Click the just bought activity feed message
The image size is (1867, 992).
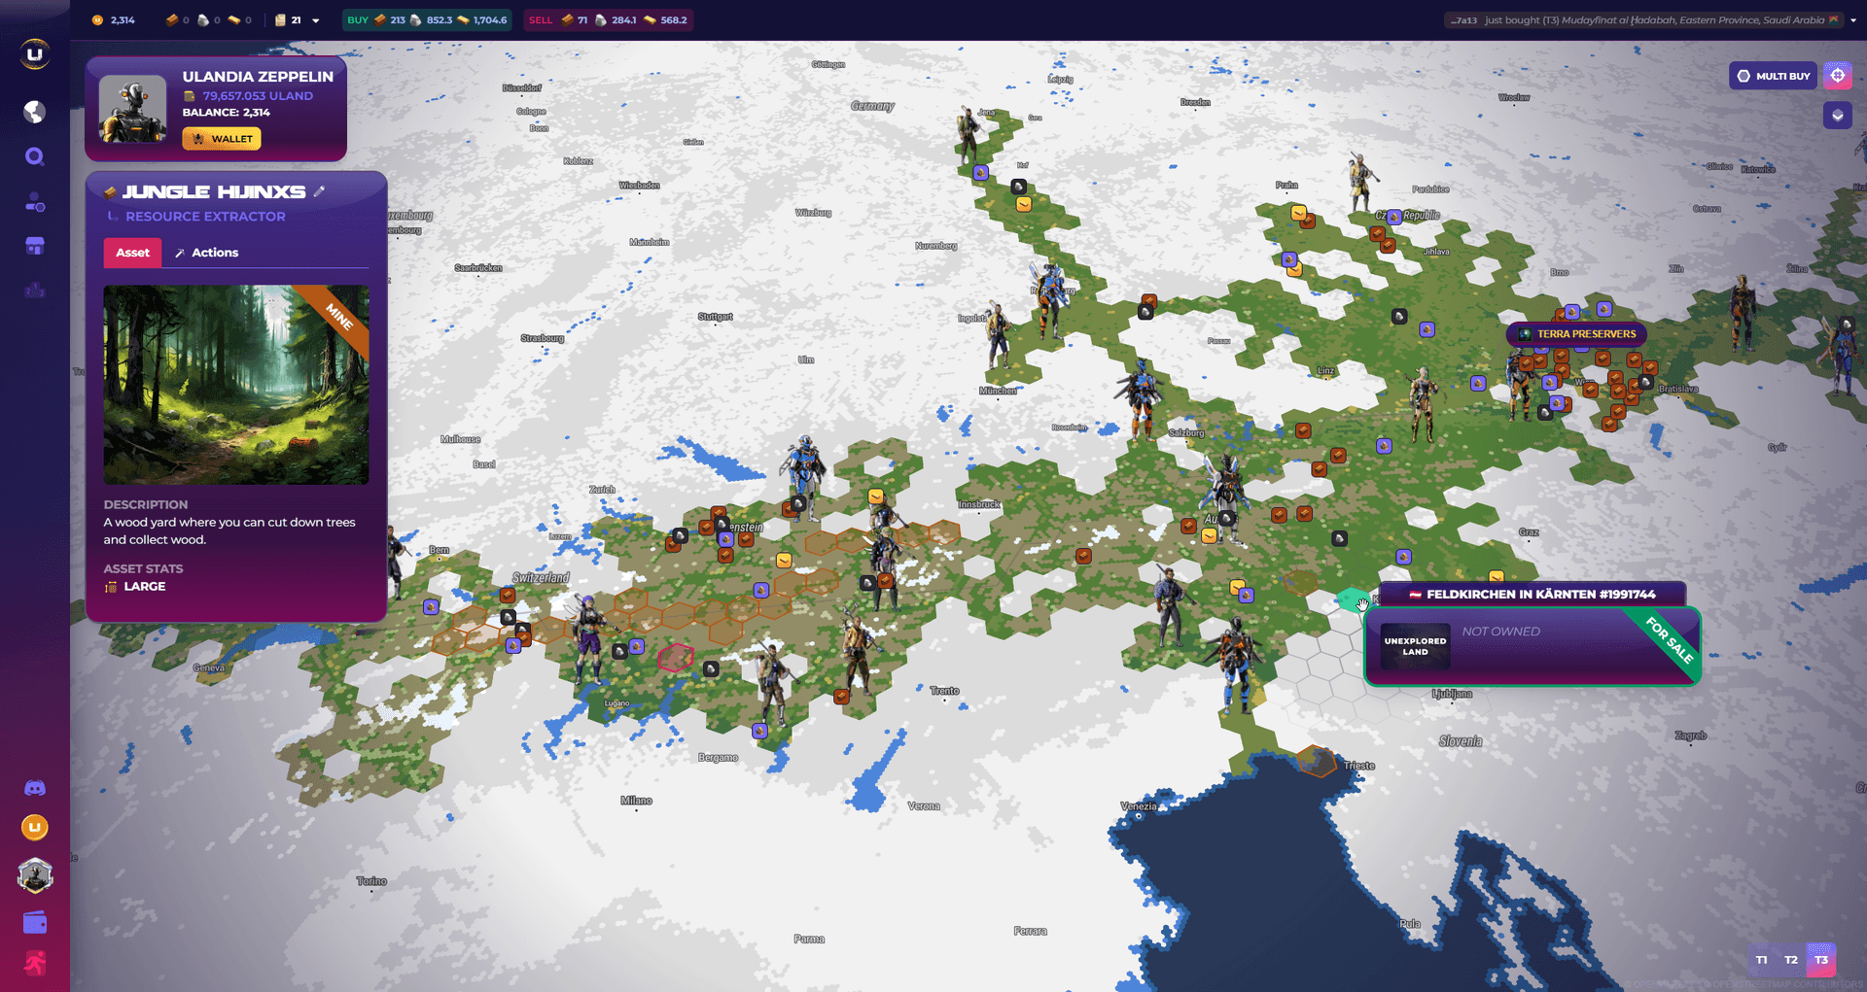[x=1645, y=19]
